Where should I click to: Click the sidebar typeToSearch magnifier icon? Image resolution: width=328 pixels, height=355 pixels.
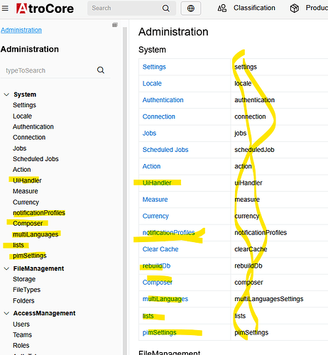pos(101,70)
